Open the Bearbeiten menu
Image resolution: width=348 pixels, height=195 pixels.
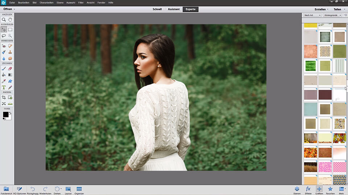[x=24, y=3]
